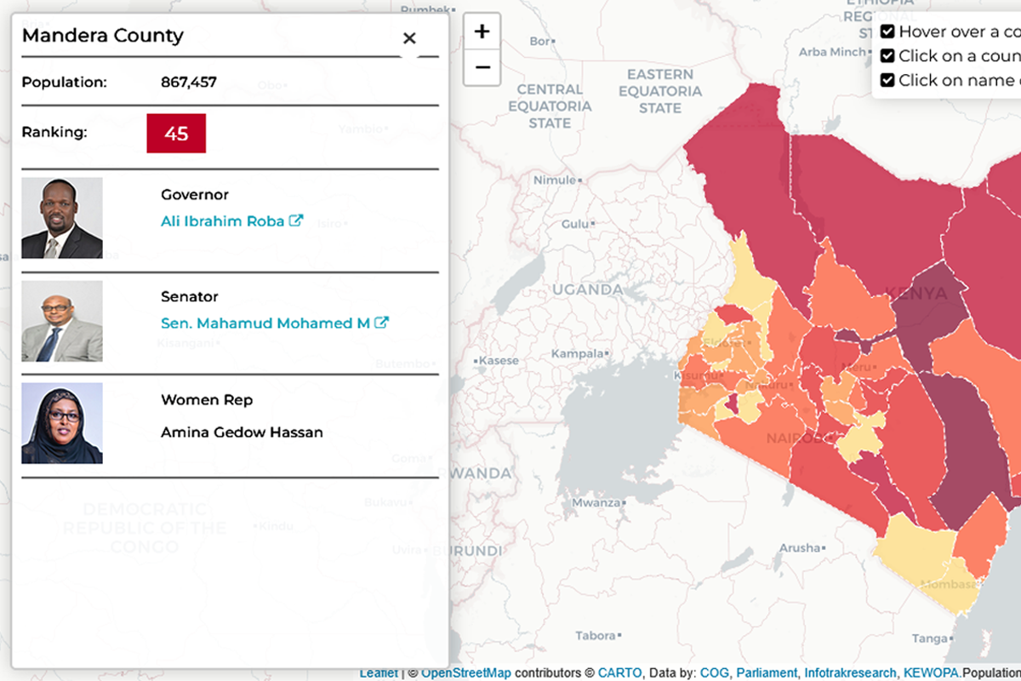Open the CARTO link in the attribution bar
Image resolution: width=1021 pixels, height=681 pixels.
[x=619, y=672]
